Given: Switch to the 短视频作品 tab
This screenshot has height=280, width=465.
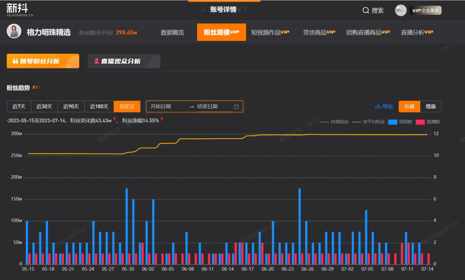Looking at the screenshot, I should click(270, 32).
